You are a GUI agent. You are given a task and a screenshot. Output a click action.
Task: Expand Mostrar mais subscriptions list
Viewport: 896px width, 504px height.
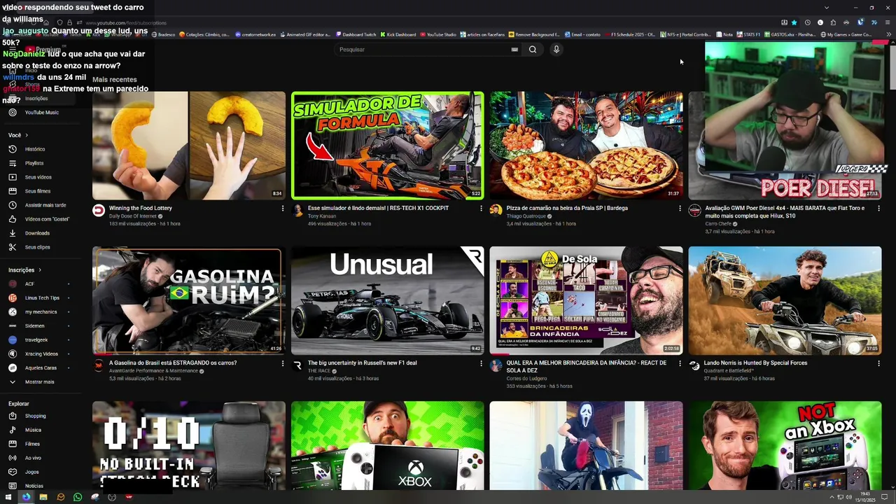(39, 381)
